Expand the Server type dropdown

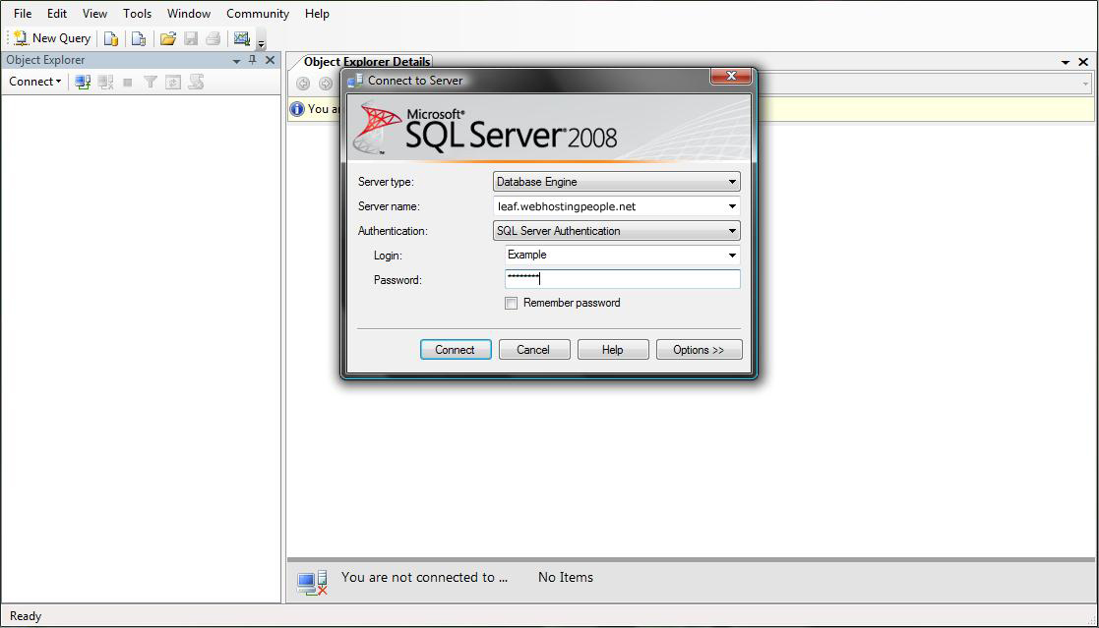732,182
